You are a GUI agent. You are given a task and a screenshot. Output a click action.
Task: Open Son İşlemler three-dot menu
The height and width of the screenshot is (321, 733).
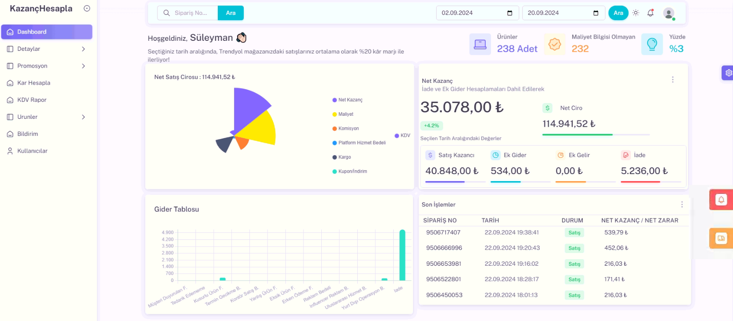tap(682, 204)
